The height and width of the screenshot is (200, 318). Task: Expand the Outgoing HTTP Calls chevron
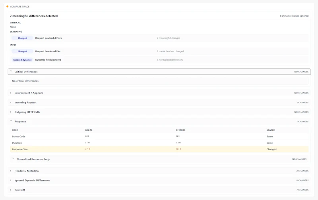[x=11, y=112]
